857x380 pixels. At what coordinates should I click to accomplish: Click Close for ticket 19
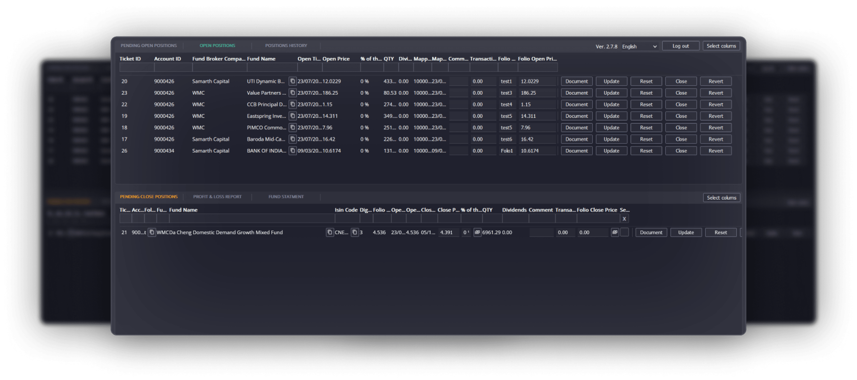click(x=681, y=116)
